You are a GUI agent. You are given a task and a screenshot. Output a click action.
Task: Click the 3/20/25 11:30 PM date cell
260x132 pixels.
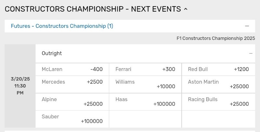(20, 86)
